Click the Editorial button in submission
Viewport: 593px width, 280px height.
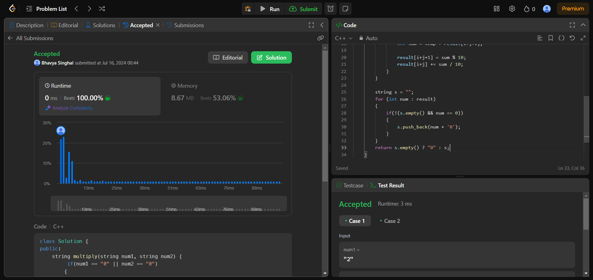coord(228,57)
